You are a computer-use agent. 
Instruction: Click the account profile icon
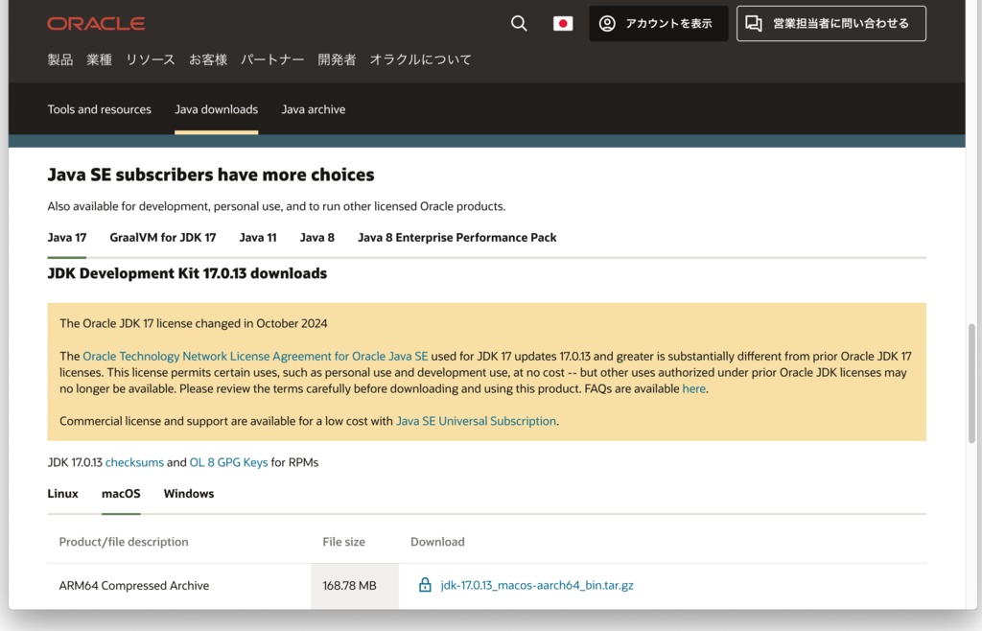[x=607, y=24]
